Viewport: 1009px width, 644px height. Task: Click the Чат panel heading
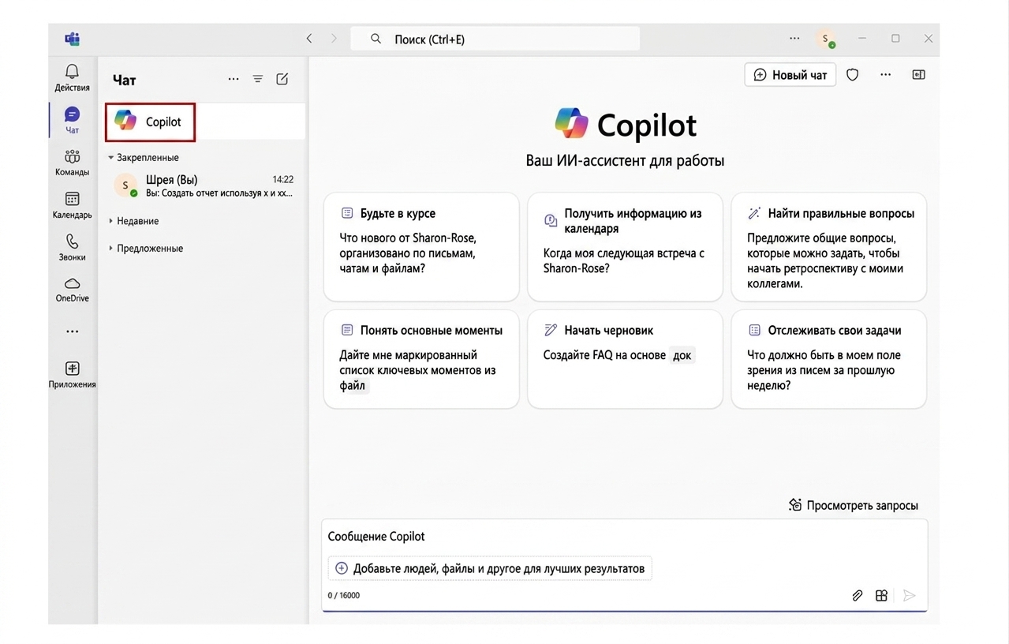click(x=125, y=80)
